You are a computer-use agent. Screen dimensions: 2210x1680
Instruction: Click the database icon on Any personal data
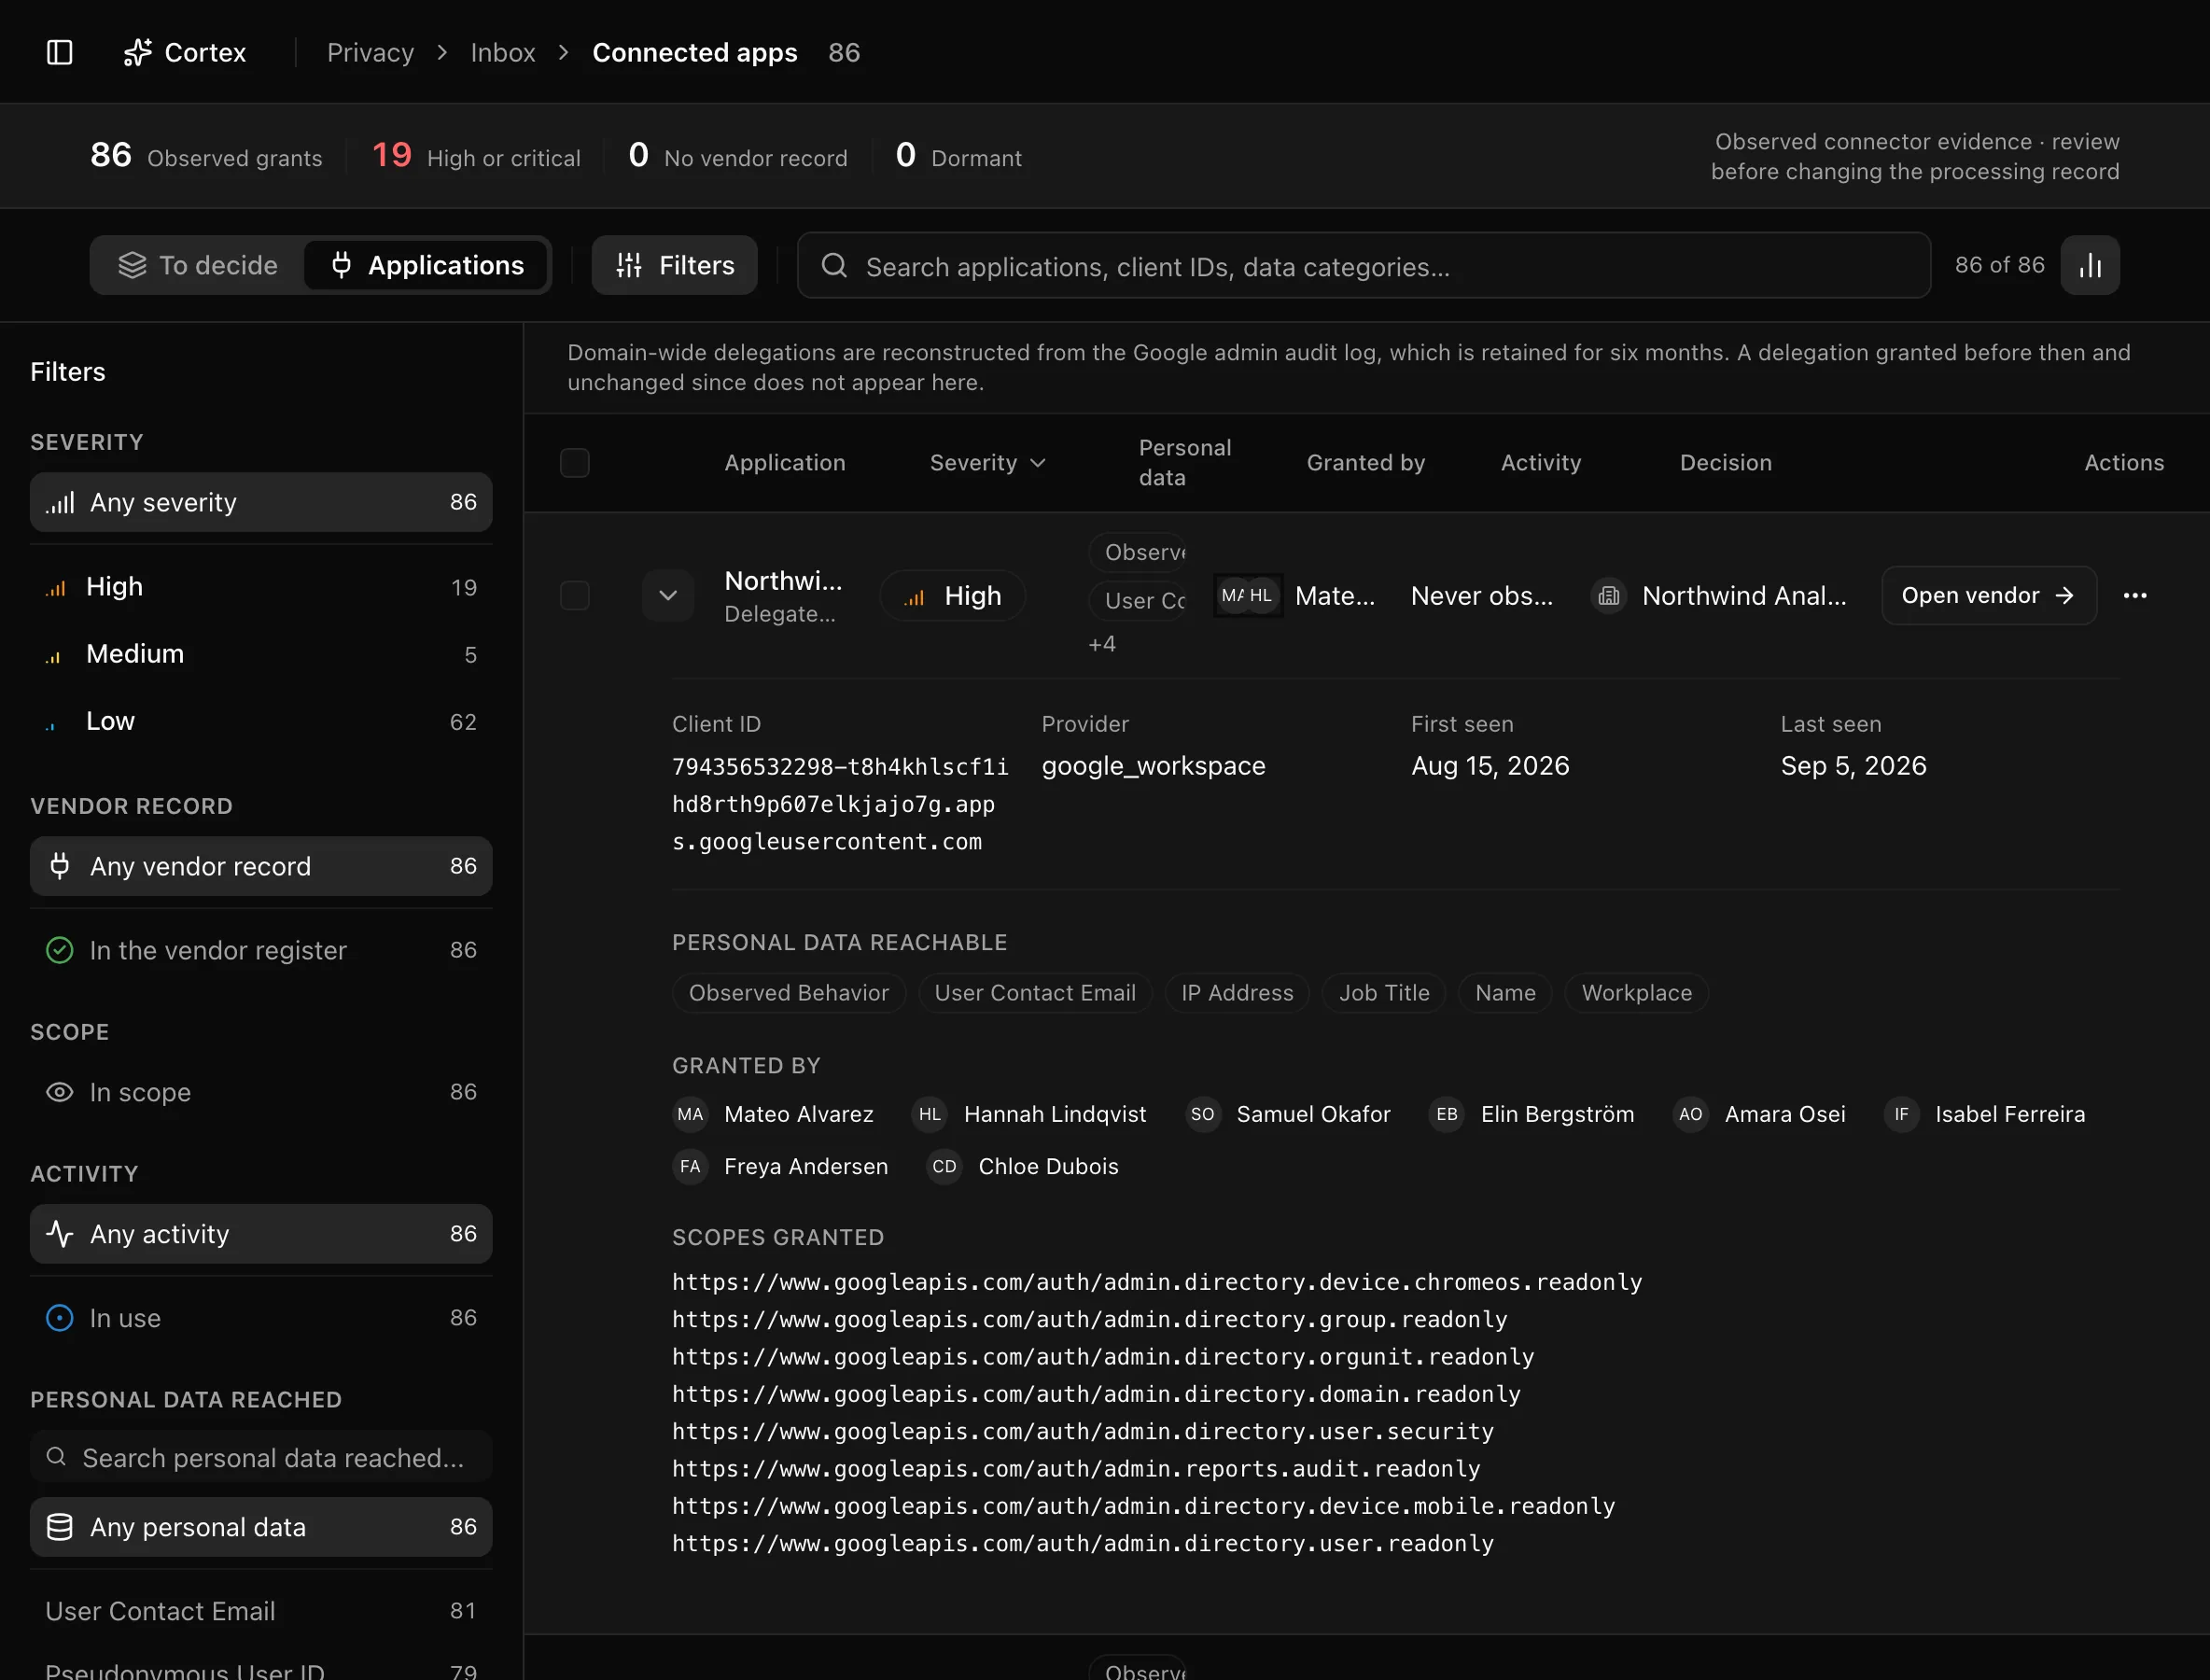tap(60, 1527)
